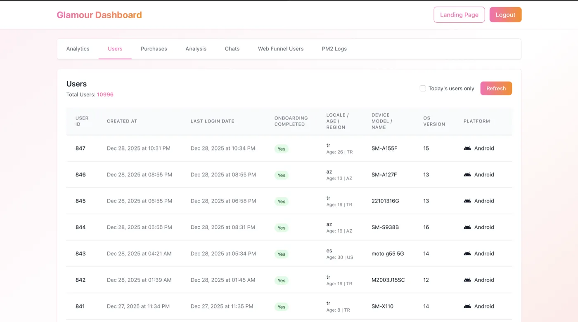
Task: Select user ID 846
Action: [81, 175]
